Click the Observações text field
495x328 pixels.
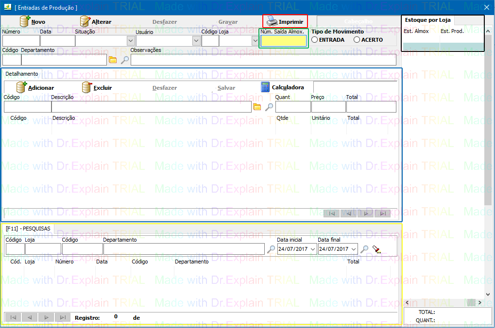(x=263, y=60)
